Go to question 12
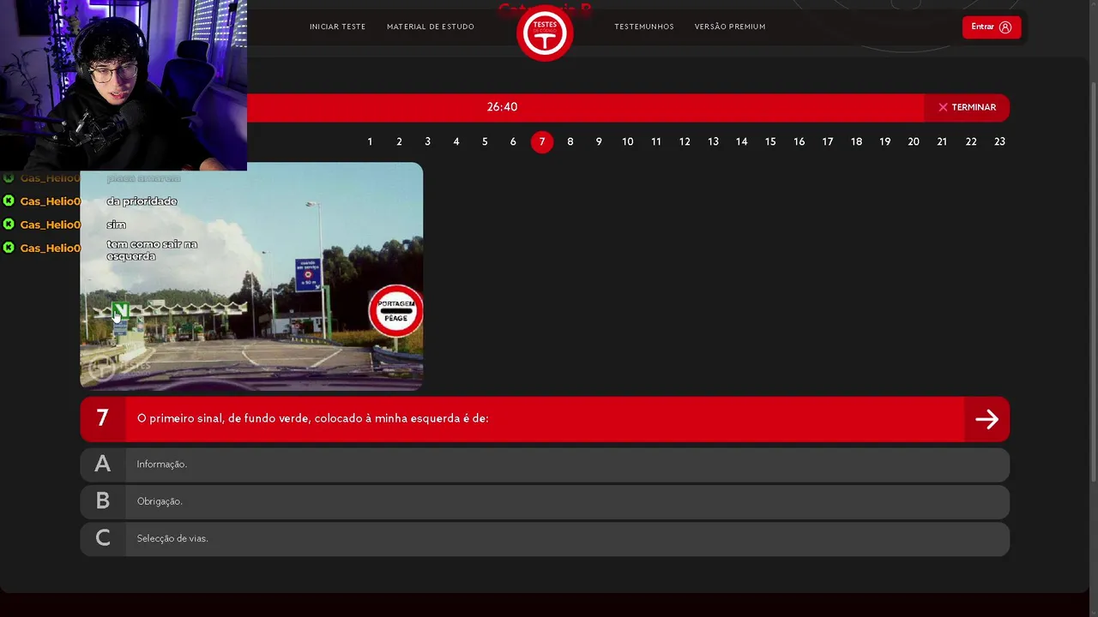Viewport: 1098px width, 617px height. (685, 142)
